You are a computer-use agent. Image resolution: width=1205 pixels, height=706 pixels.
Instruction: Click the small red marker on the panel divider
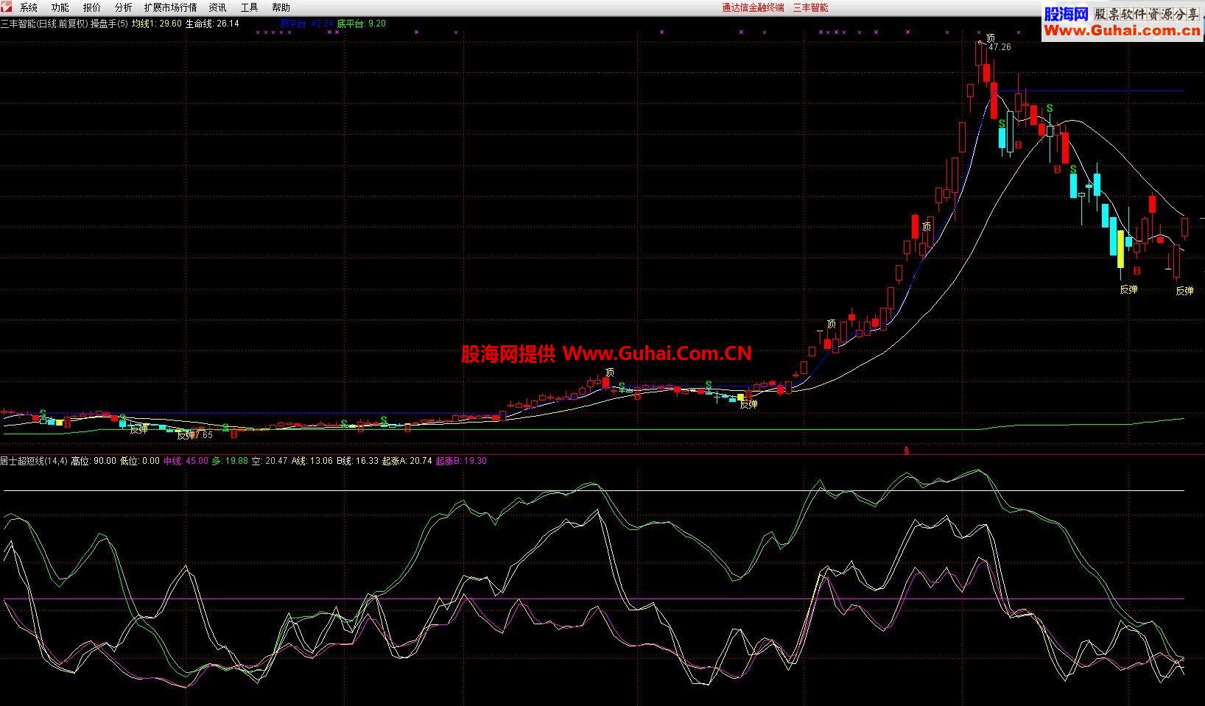[x=907, y=451]
